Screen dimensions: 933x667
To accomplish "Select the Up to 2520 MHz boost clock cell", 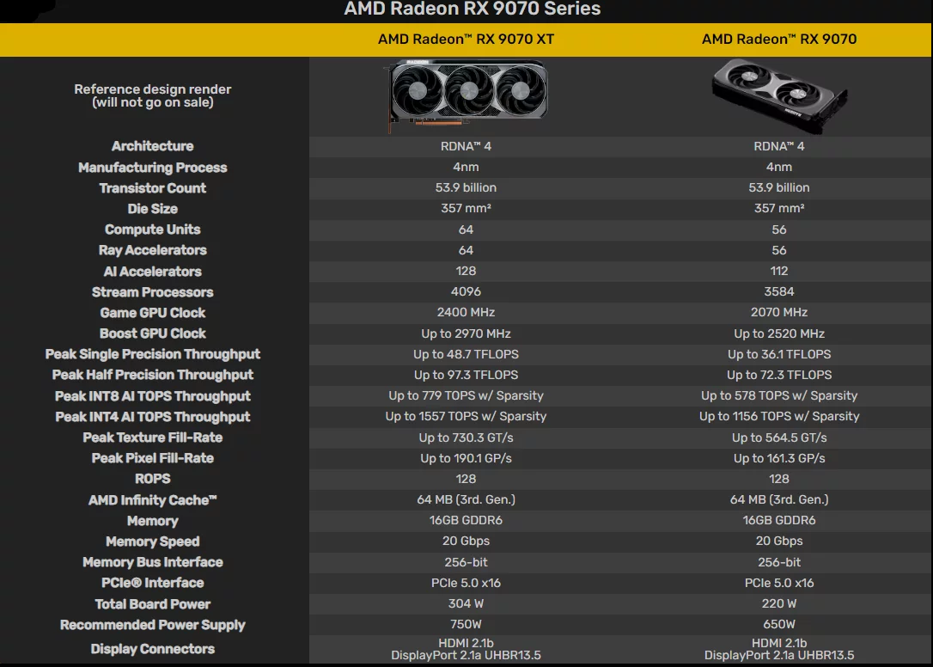I will (x=779, y=333).
